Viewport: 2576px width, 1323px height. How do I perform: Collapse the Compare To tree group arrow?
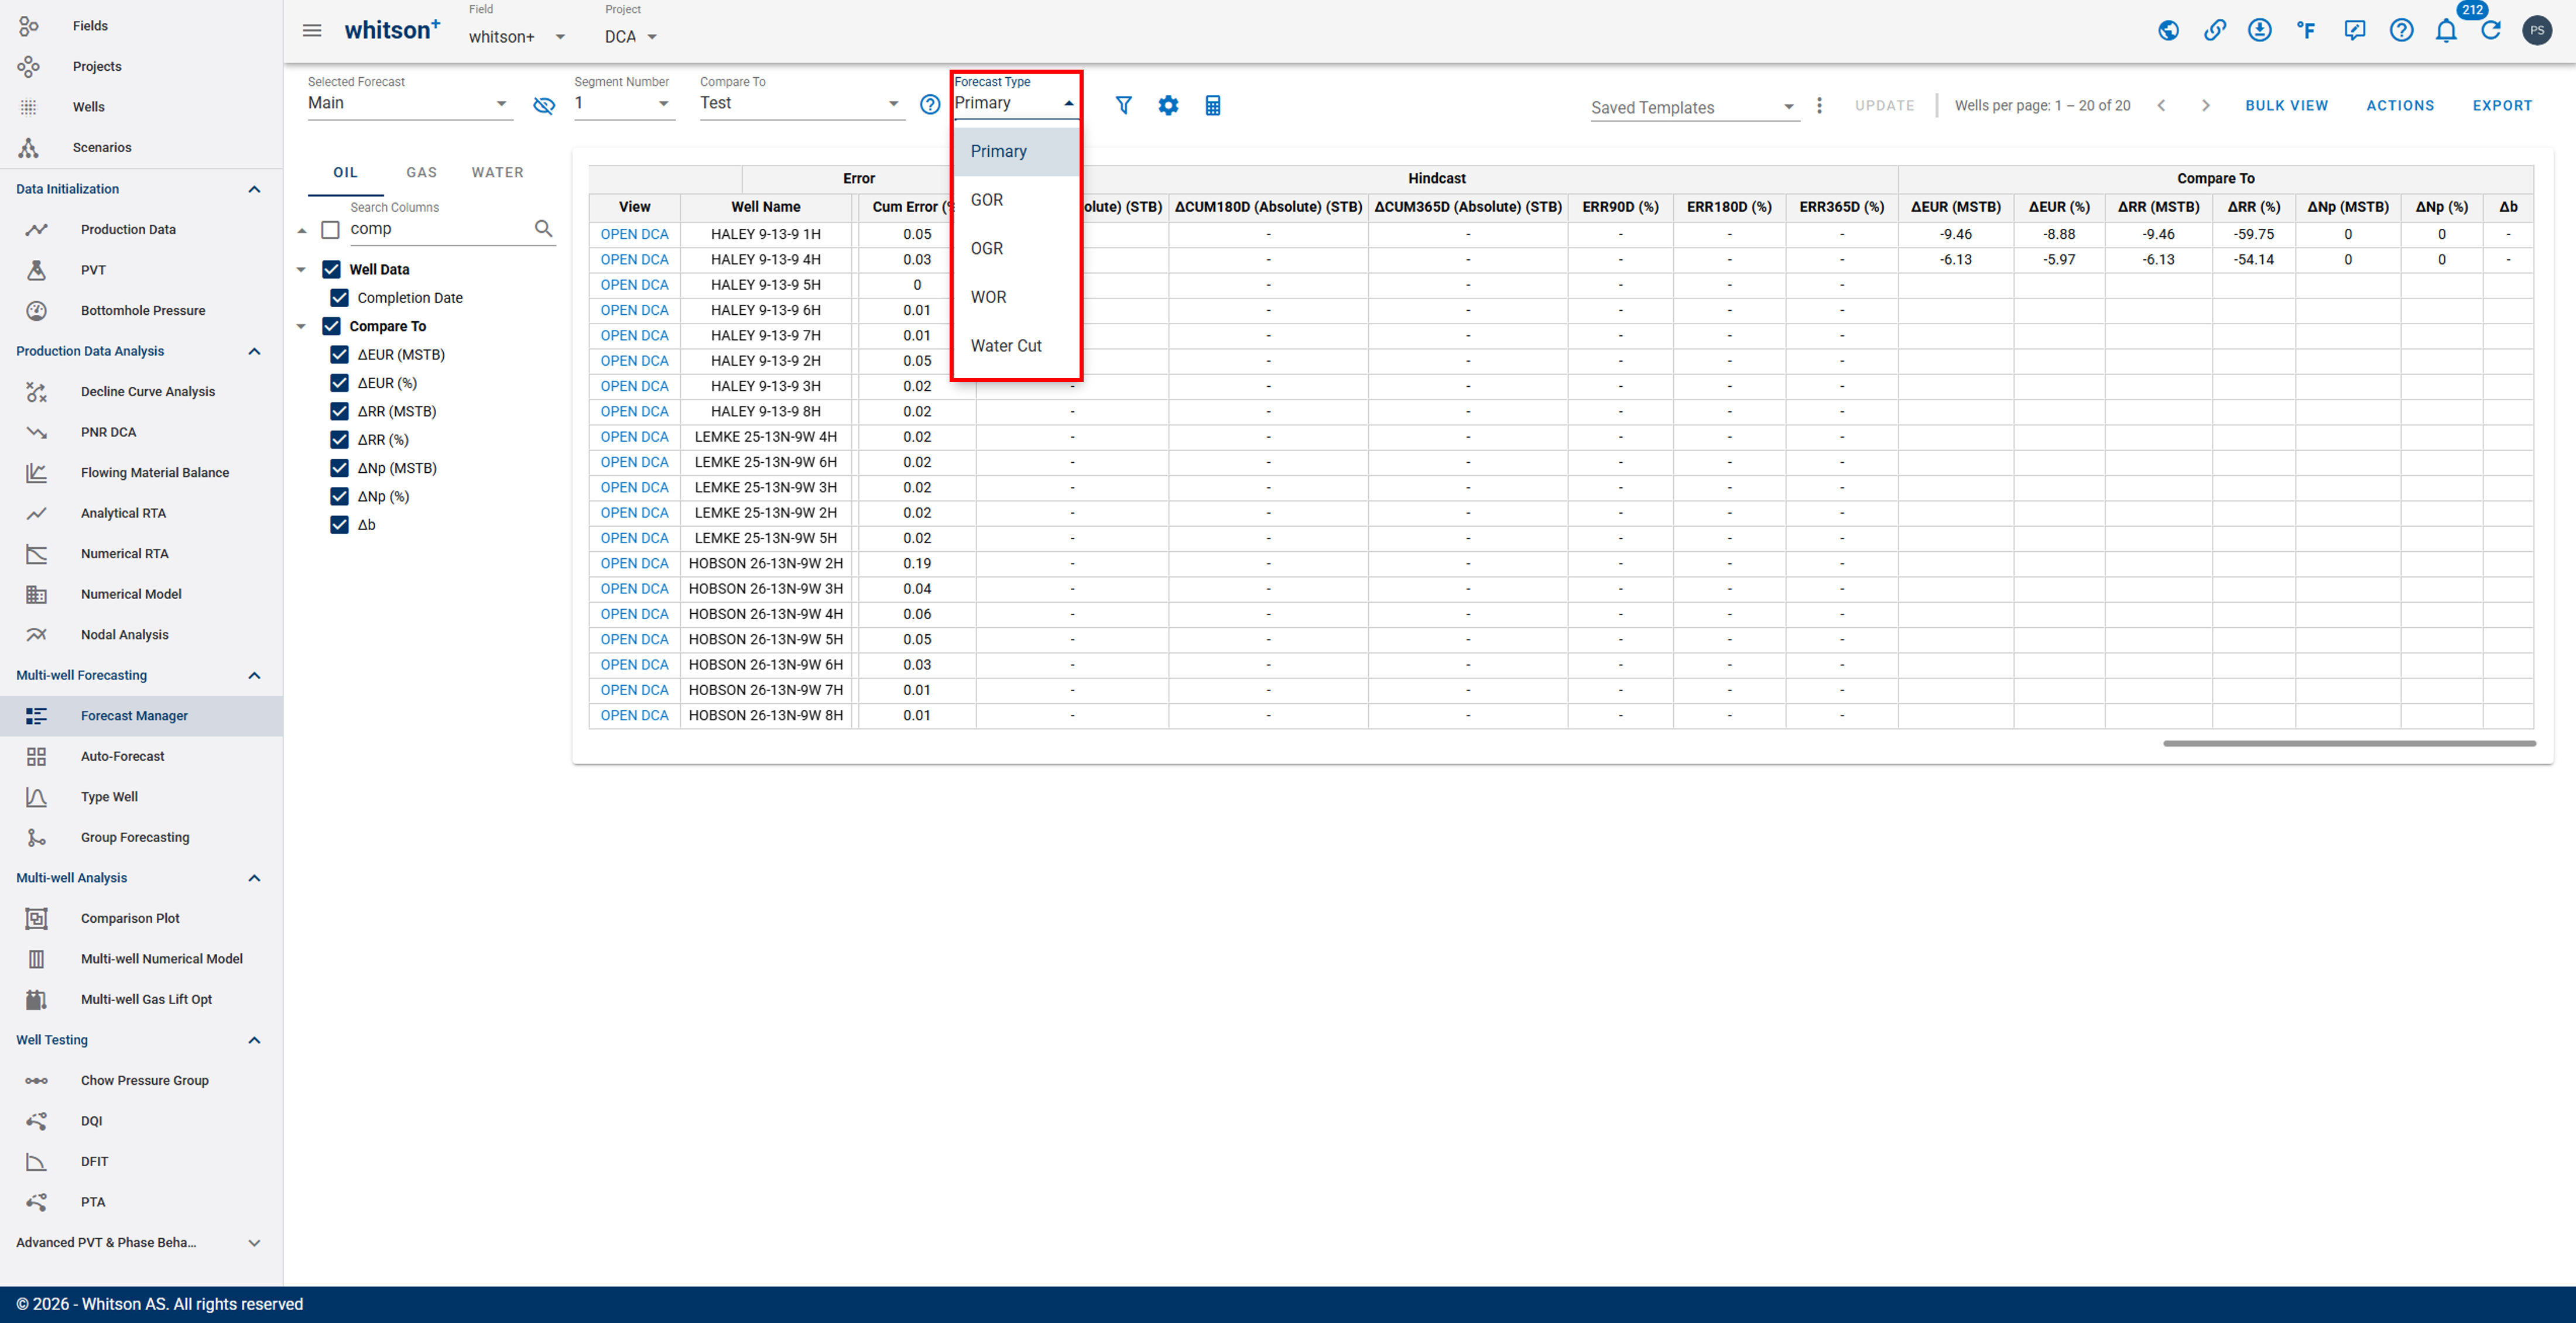coord(301,327)
